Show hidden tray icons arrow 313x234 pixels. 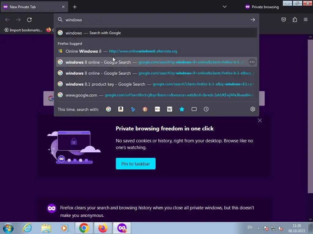tap(258, 228)
